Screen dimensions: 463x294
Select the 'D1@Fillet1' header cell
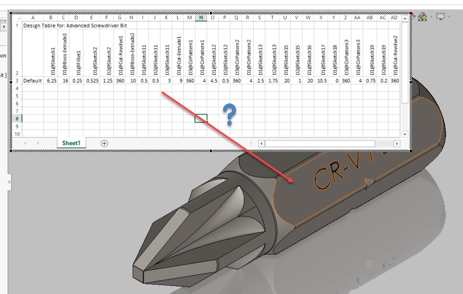pos(76,53)
